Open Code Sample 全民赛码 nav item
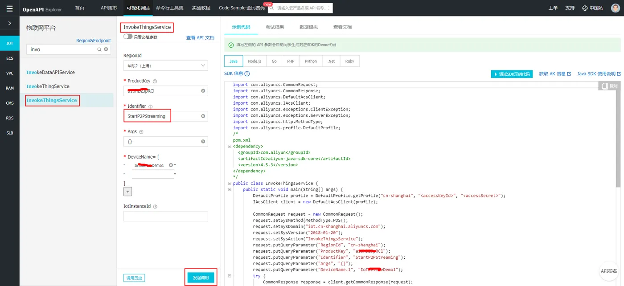Image resolution: width=624 pixels, height=286 pixels. point(242,8)
